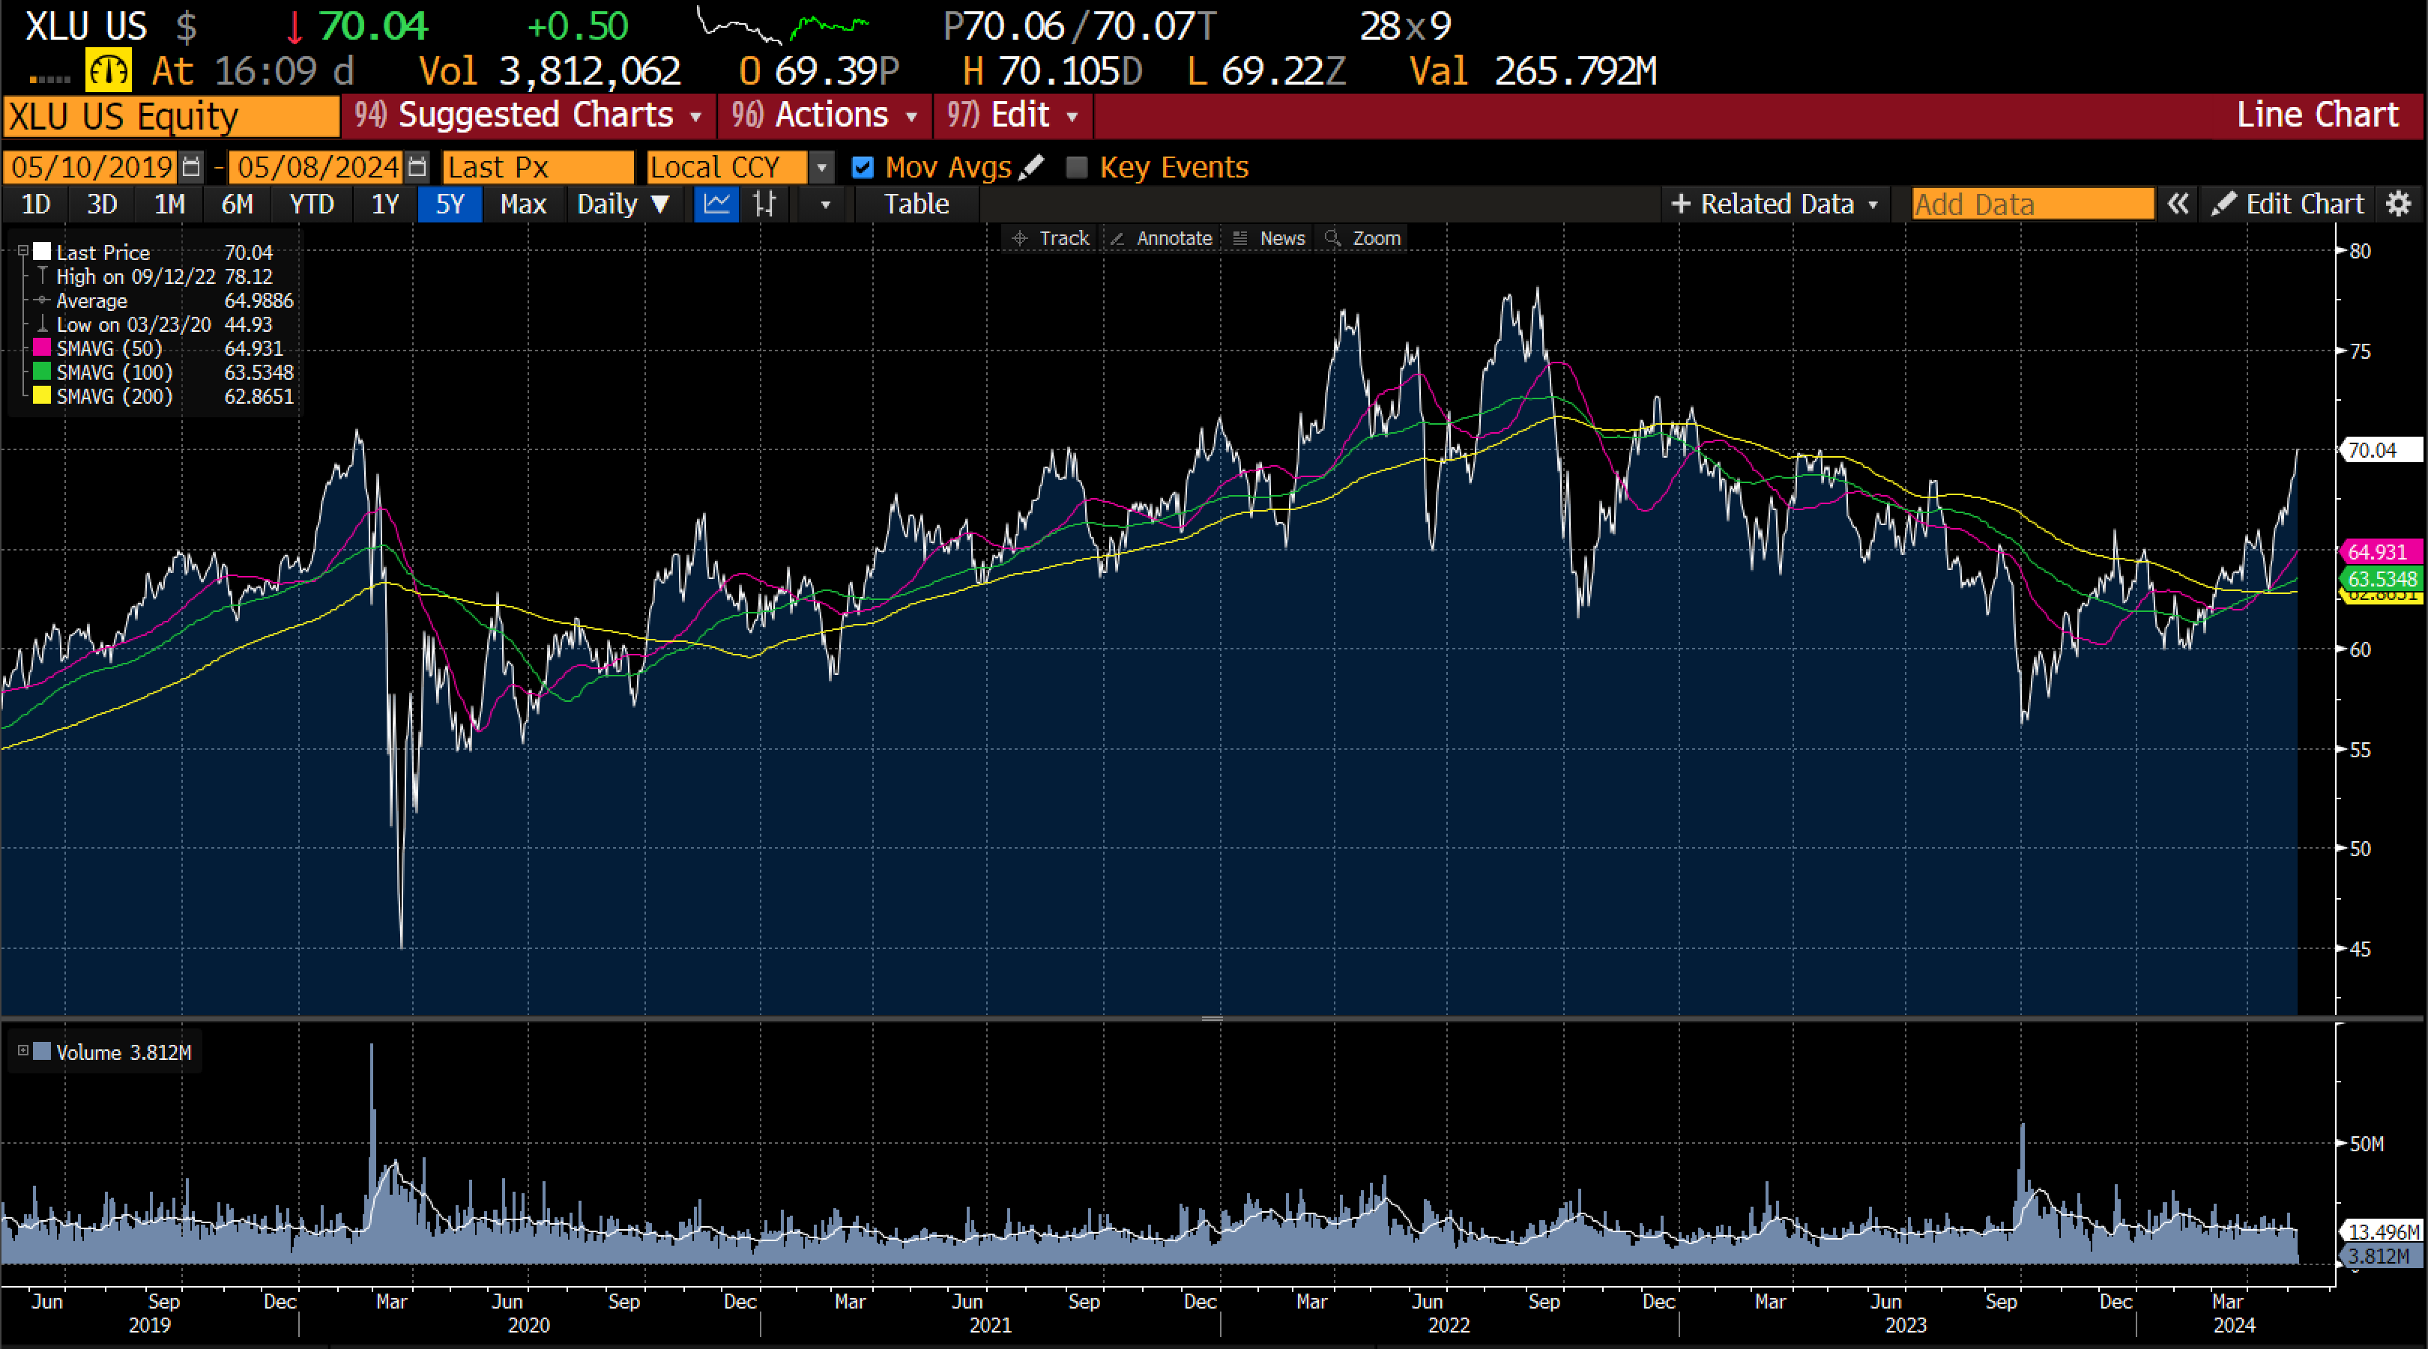Select 'High on 09/12/22' legend row
Screen dimensions: 2428x1349
[164, 276]
